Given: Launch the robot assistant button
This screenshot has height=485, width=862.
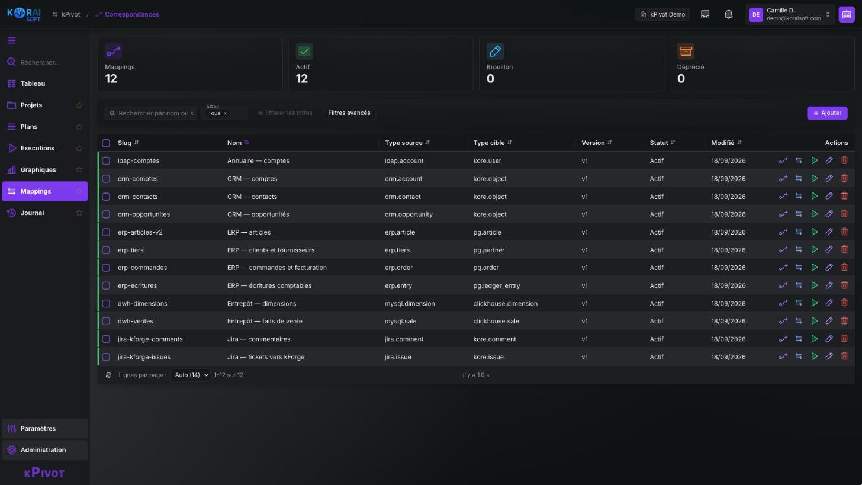Looking at the screenshot, I should tap(847, 14).
